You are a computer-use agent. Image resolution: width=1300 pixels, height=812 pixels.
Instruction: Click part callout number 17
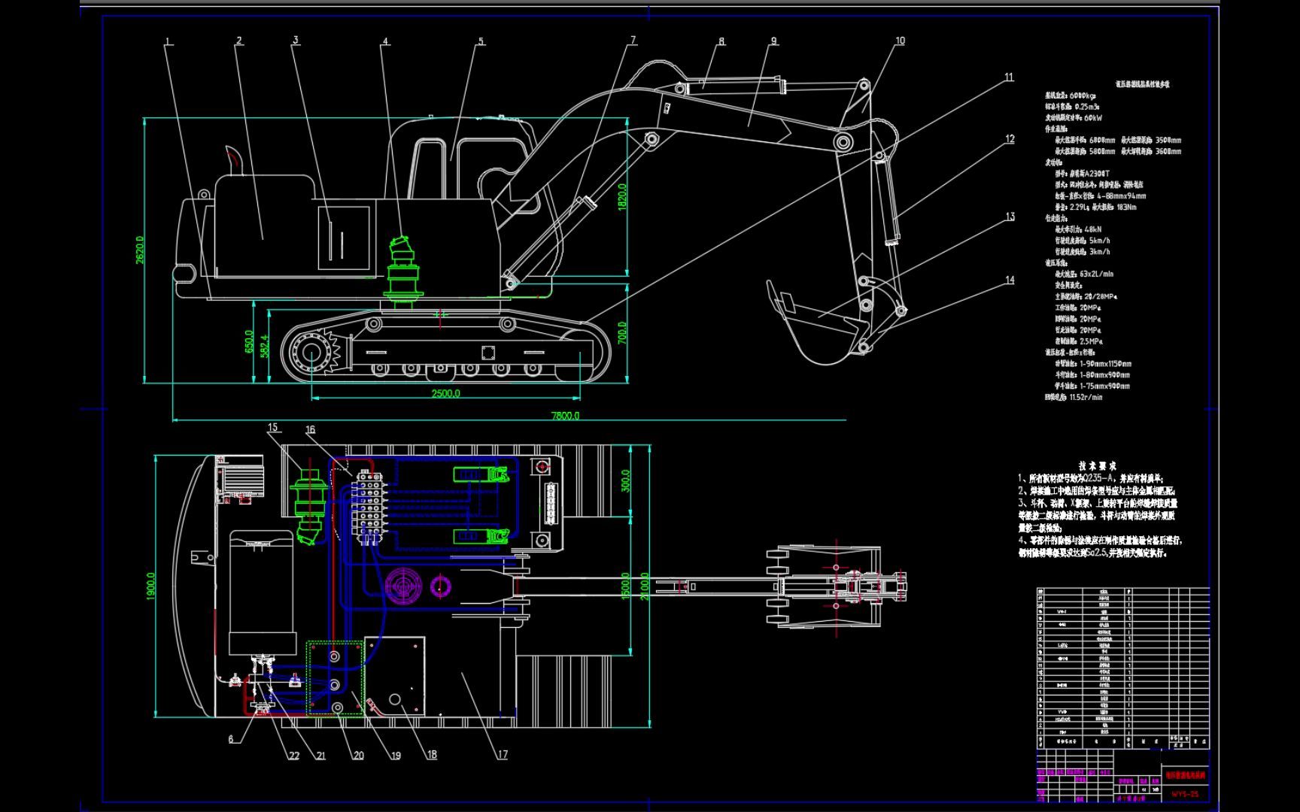coord(502,755)
